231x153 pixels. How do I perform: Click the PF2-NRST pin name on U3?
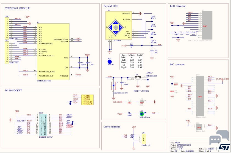click(64, 76)
